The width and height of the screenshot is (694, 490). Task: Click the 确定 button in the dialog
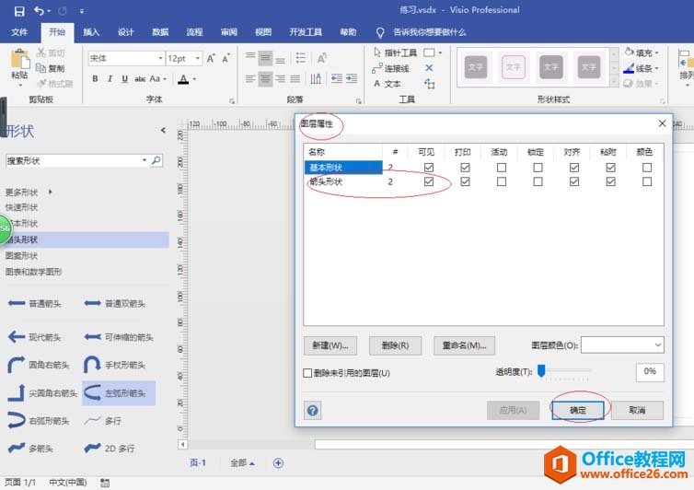click(578, 410)
